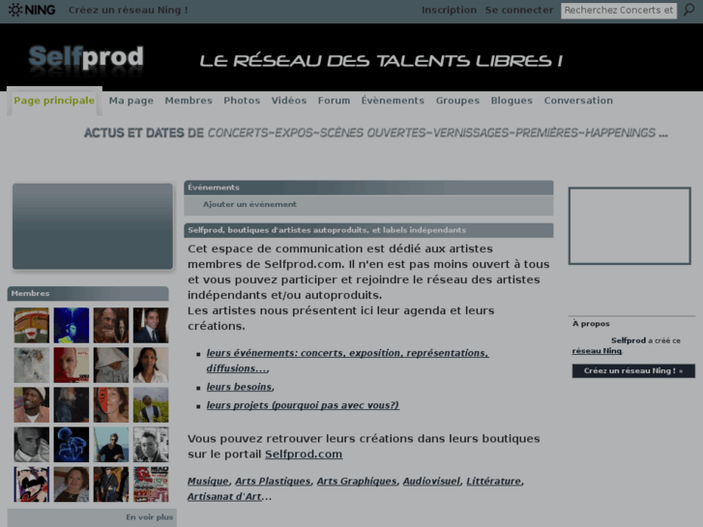Open the Artisanat d'Art link
This screenshot has width=703, height=527.
tap(224, 496)
